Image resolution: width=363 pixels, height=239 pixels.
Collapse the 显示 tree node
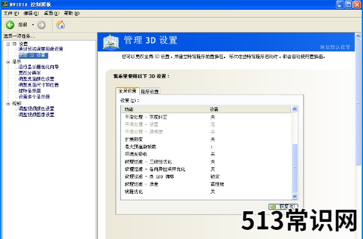tap(8, 62)
